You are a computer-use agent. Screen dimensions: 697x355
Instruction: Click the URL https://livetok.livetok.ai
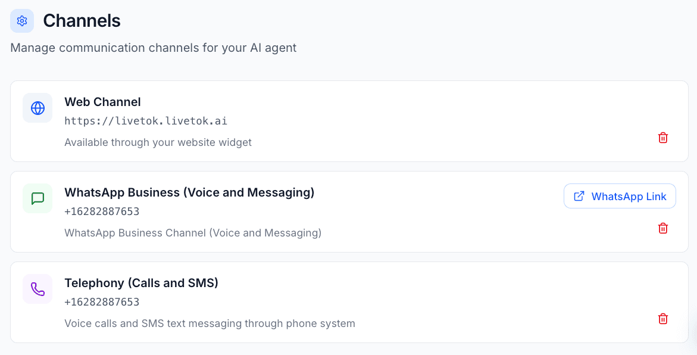[146, 120]
